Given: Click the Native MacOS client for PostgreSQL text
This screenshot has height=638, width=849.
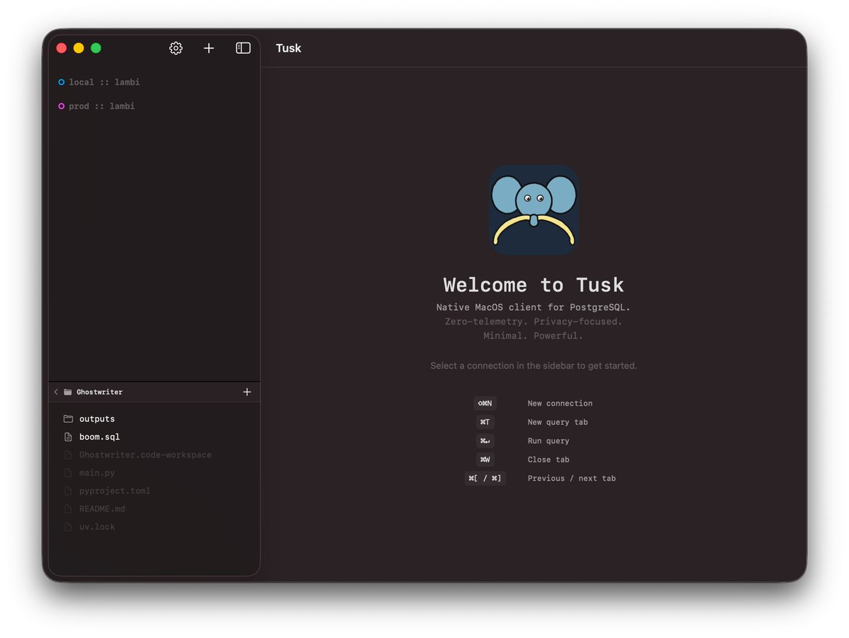Looking at the screenshot, I should [533, 307].
